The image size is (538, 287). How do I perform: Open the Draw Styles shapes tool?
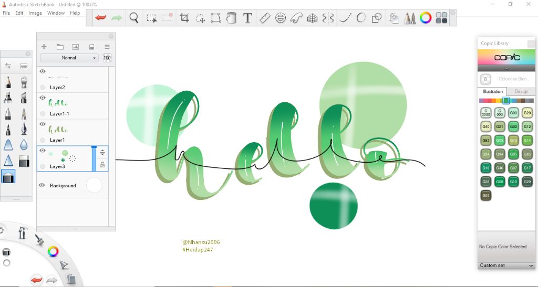pos(377,18)
